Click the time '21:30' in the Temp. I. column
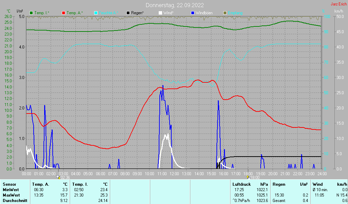 click(x=79, y=196)
